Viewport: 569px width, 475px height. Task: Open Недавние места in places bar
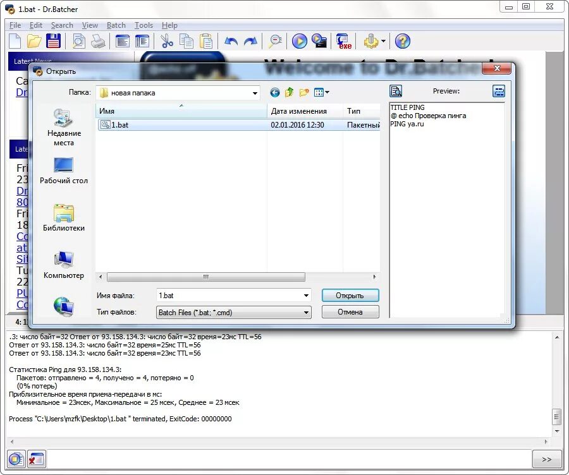(x=64, y=127)
